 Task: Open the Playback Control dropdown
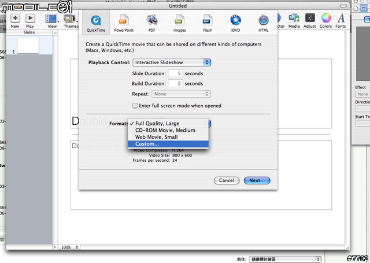tap(172, 62)
